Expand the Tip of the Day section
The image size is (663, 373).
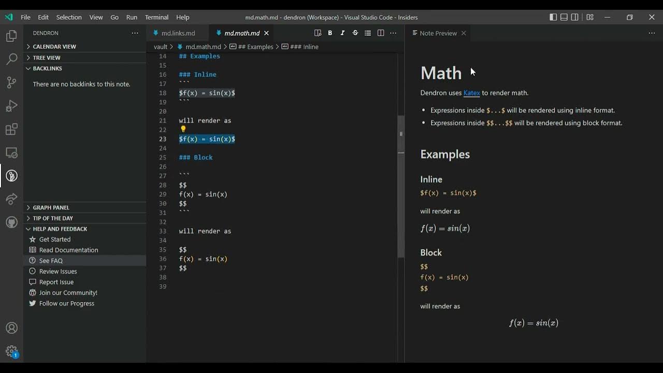(85, 218)
